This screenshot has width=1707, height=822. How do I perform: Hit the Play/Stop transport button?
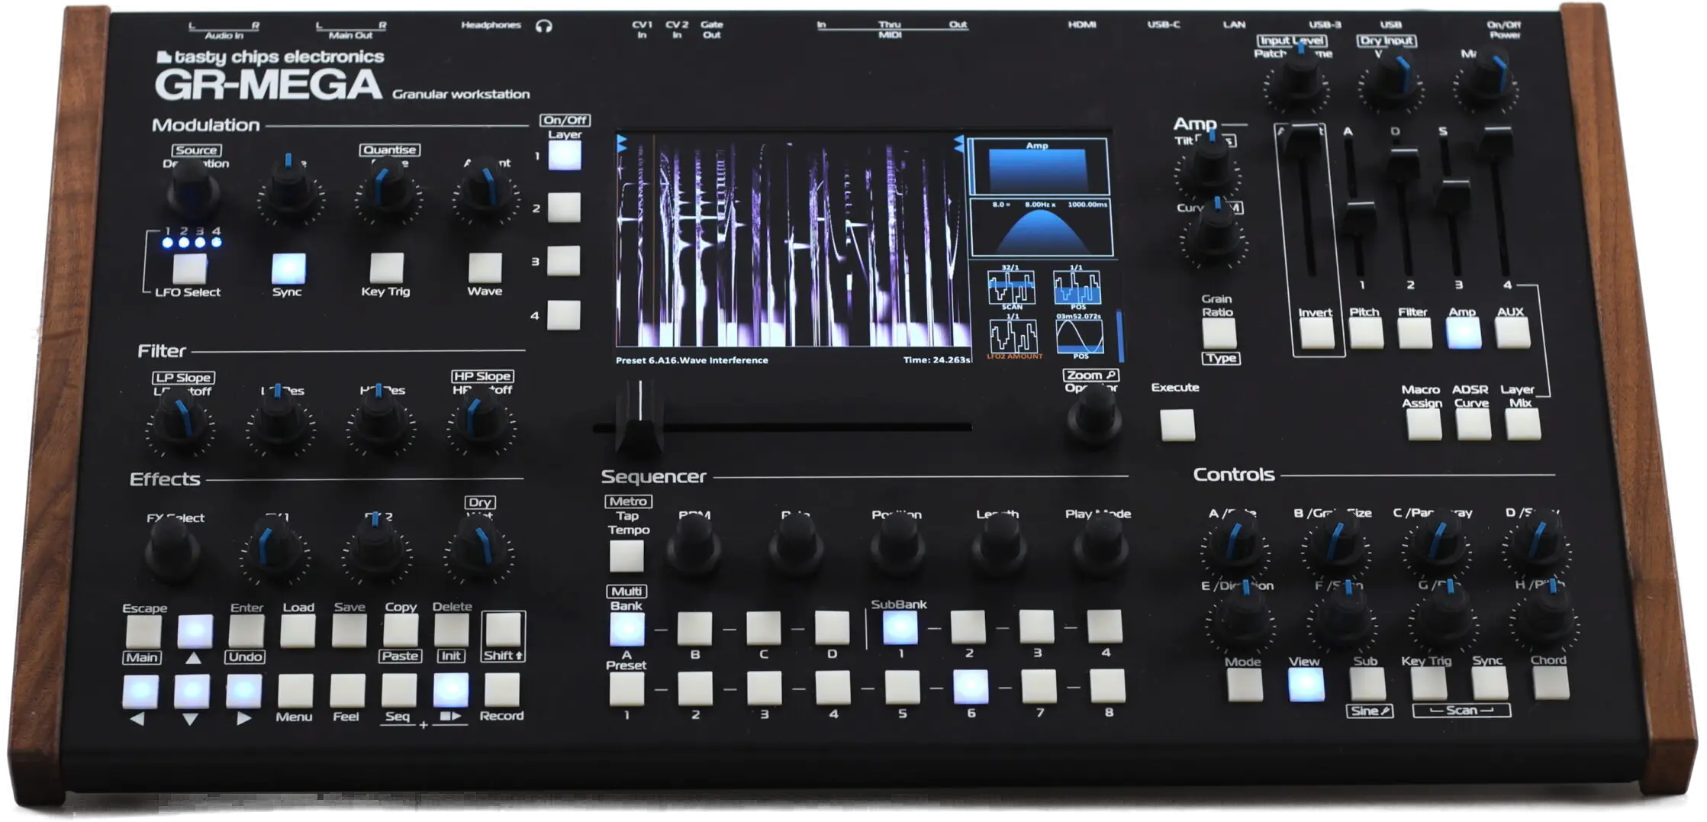451,690
